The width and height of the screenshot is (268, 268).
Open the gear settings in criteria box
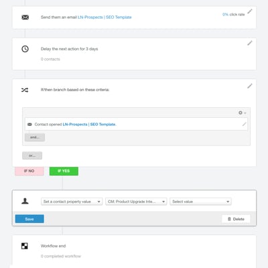point(242,113)
